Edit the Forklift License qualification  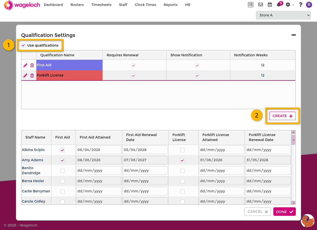coord(25,76)
